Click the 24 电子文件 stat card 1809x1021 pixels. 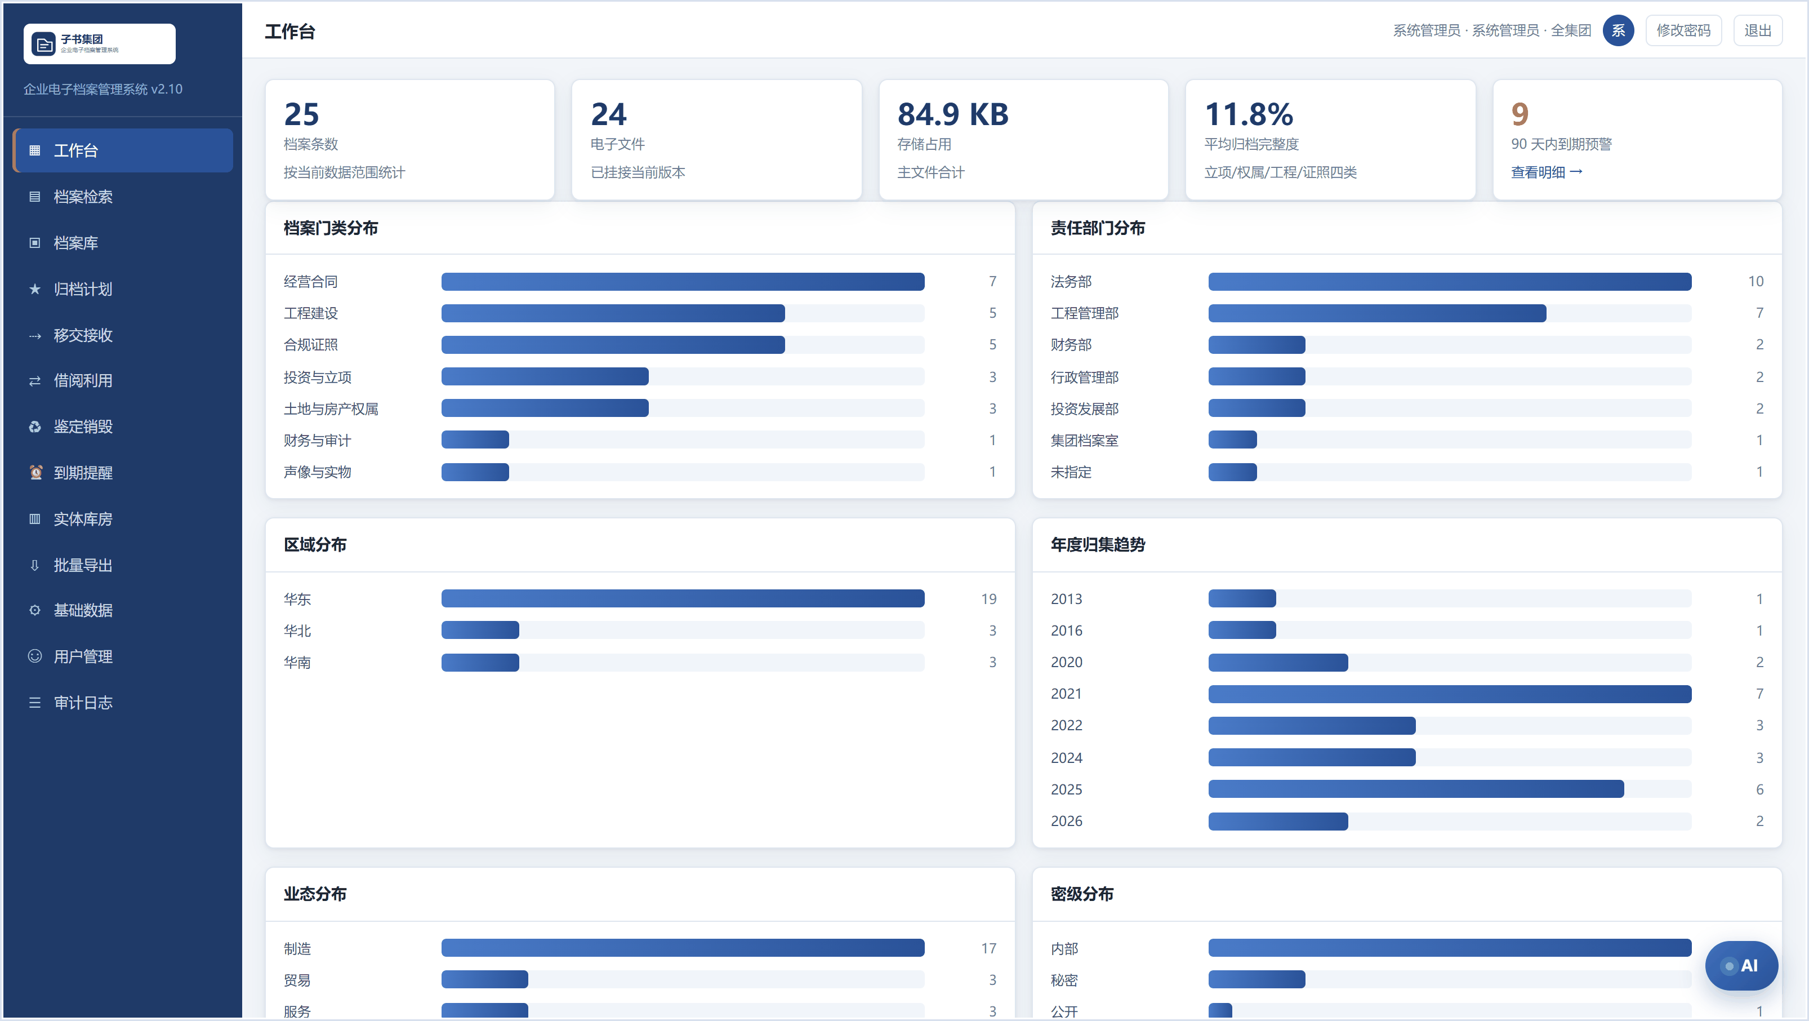(x=716, y=140)
